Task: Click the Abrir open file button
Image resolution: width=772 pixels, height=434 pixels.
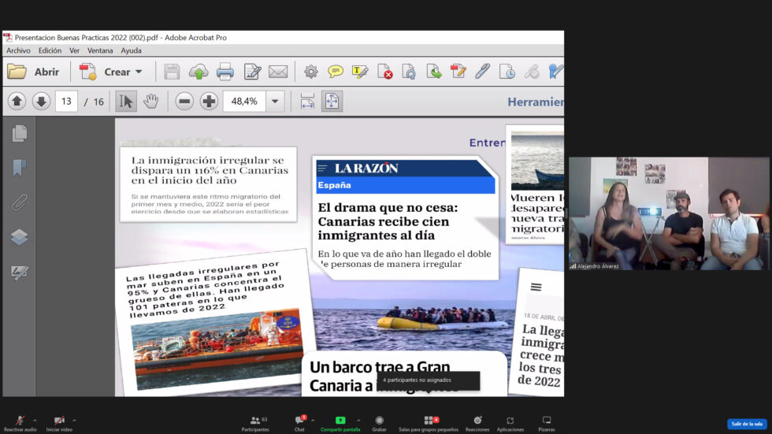Action: click(x=34, y=72)
